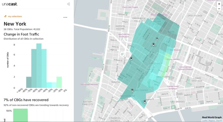Select the -30% to -20% histogram bar
Image resolution: width=223 pixels, height=122 pixels.
pos(54,85)
